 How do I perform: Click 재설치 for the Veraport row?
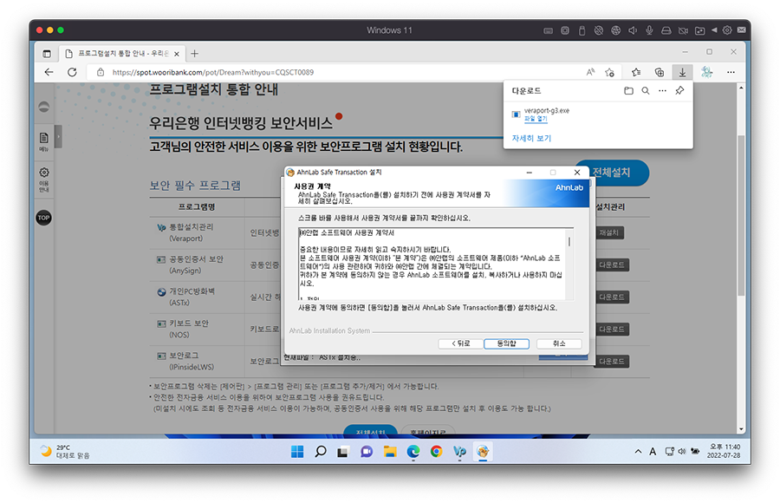click(x=609, y=232)
